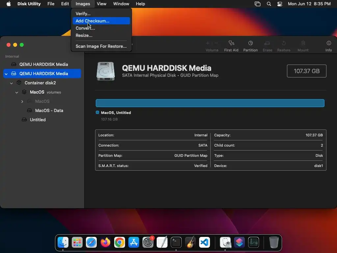The height and width of the screenshot is (253, 337).
Task: Open the View menu
Action: [101, 4]
